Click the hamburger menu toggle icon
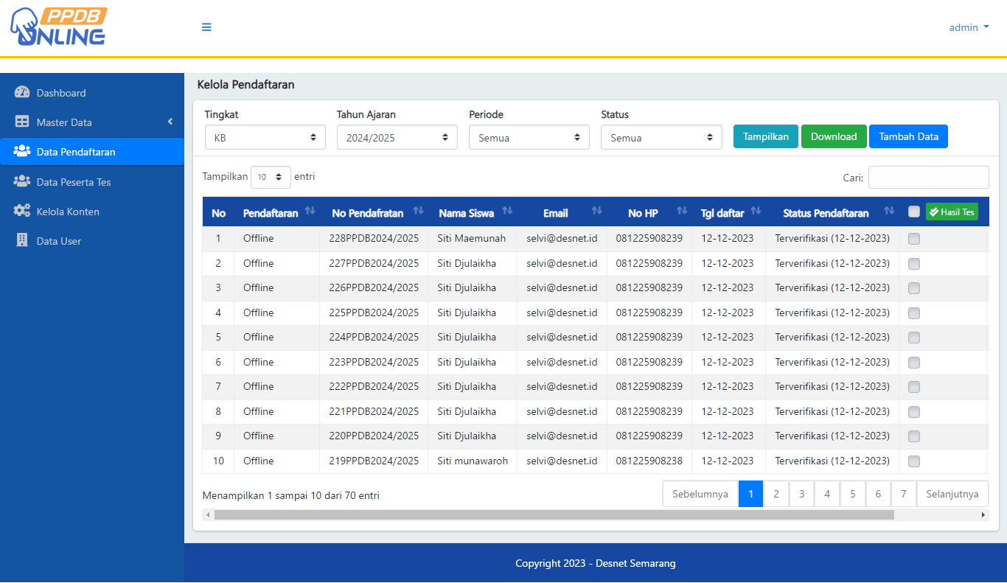This screenshot has height=583, width=1007. (206, 27)
